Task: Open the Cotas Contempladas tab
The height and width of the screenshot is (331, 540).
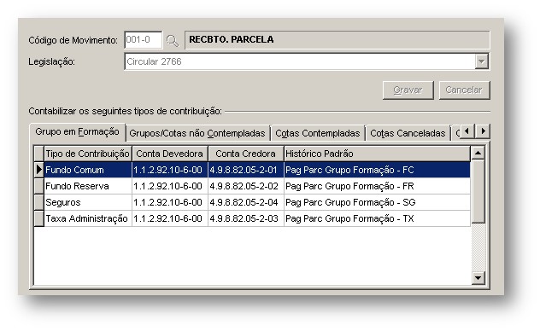Action: coord(318,133)
